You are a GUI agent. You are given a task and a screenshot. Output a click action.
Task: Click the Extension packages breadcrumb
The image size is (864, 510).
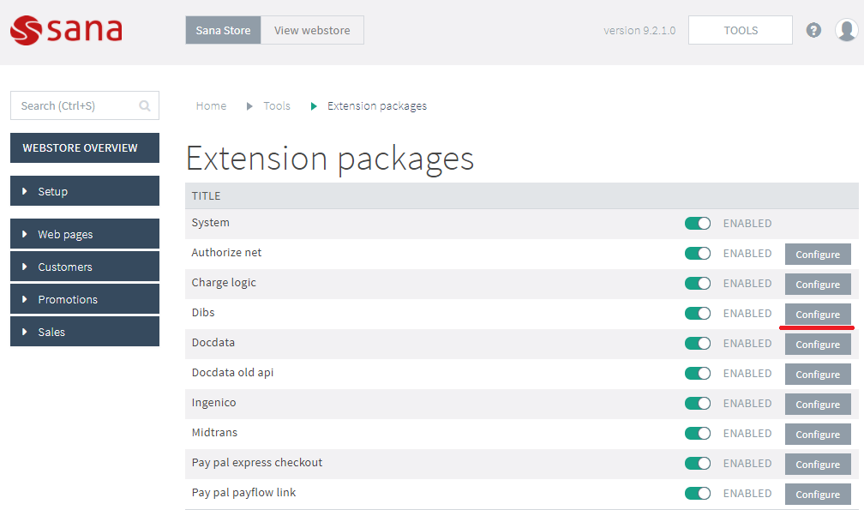[x=377, y=105]
